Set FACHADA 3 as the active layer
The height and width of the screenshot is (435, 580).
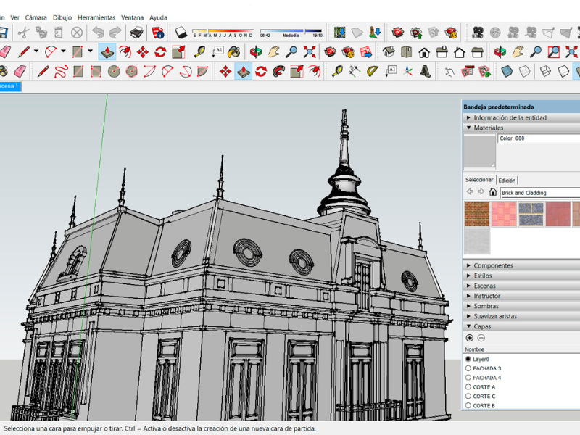[468, 368]
